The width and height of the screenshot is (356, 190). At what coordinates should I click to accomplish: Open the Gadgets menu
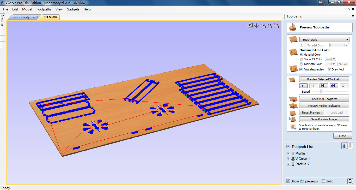73,9
